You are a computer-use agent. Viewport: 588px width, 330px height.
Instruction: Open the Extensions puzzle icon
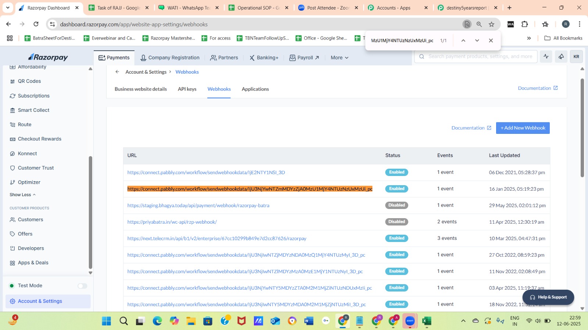click(x=525, y=24)
